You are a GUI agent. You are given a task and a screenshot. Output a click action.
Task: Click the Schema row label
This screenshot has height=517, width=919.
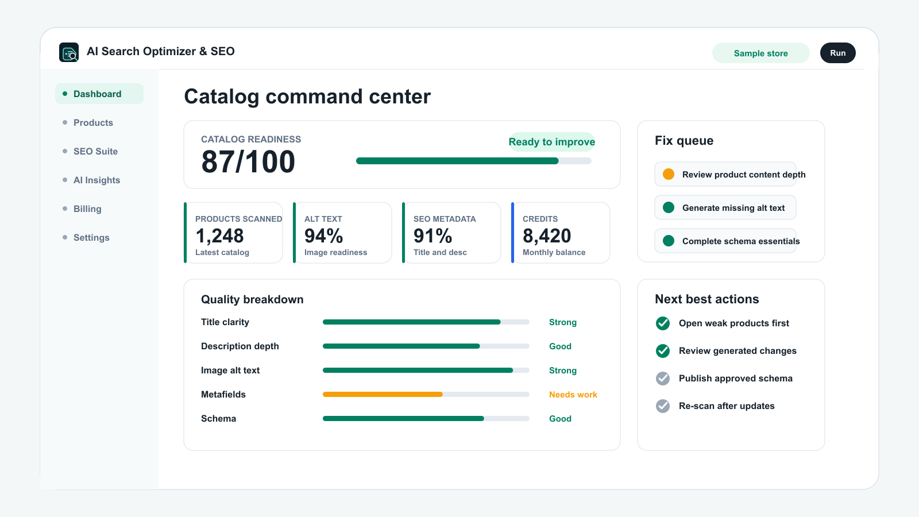point(218,419)
